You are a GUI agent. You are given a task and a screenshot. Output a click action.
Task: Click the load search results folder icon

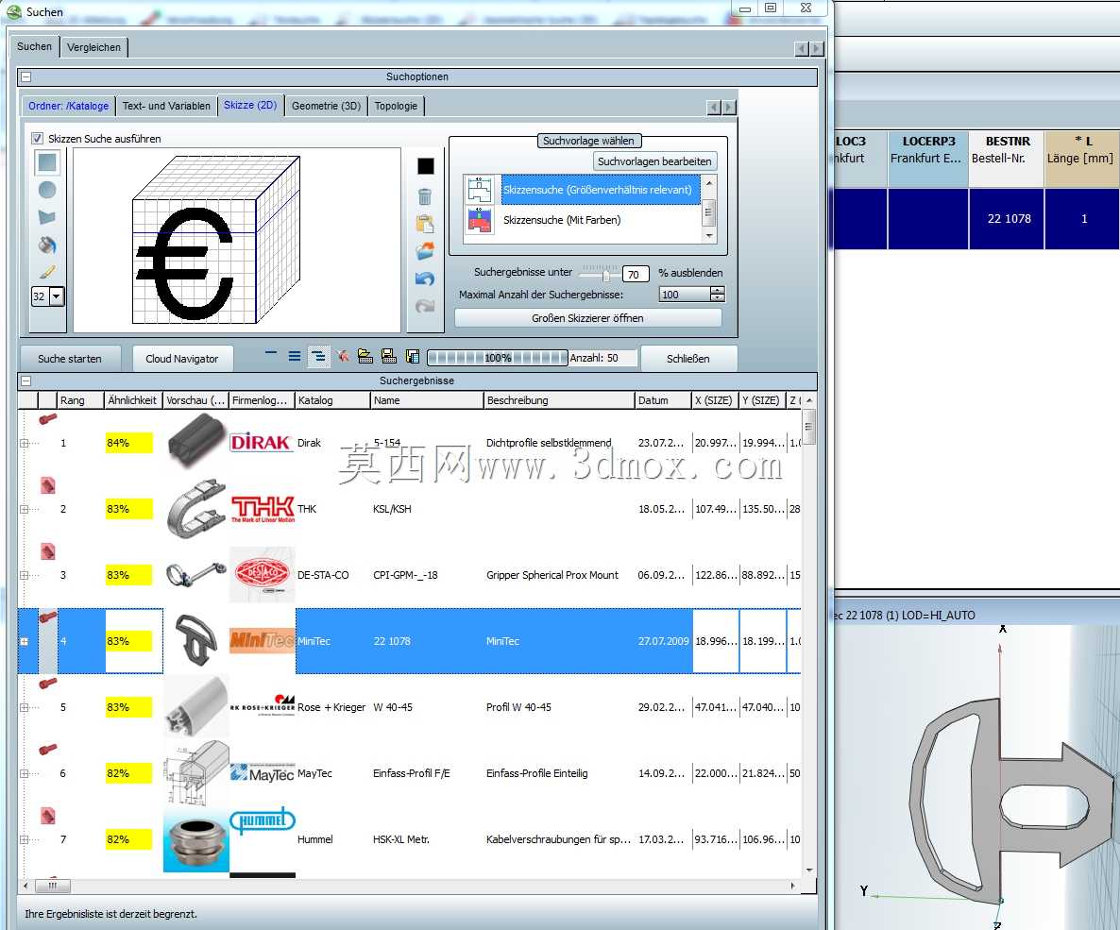(365, 356)
